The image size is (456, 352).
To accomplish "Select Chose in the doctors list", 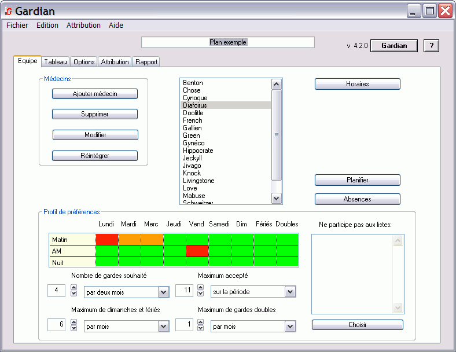I will tap(226, 90).
